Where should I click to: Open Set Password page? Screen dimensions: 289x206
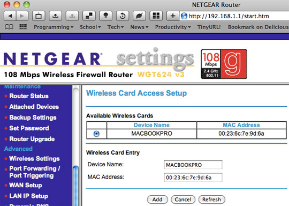[29, 128]
